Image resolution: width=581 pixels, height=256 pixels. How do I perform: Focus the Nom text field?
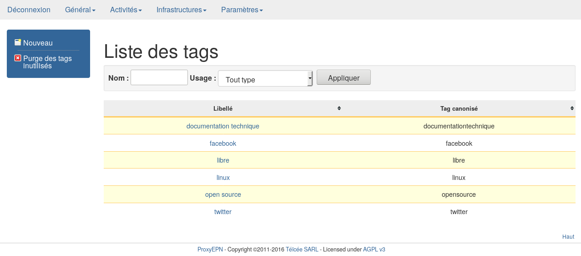tap(159, 77)
